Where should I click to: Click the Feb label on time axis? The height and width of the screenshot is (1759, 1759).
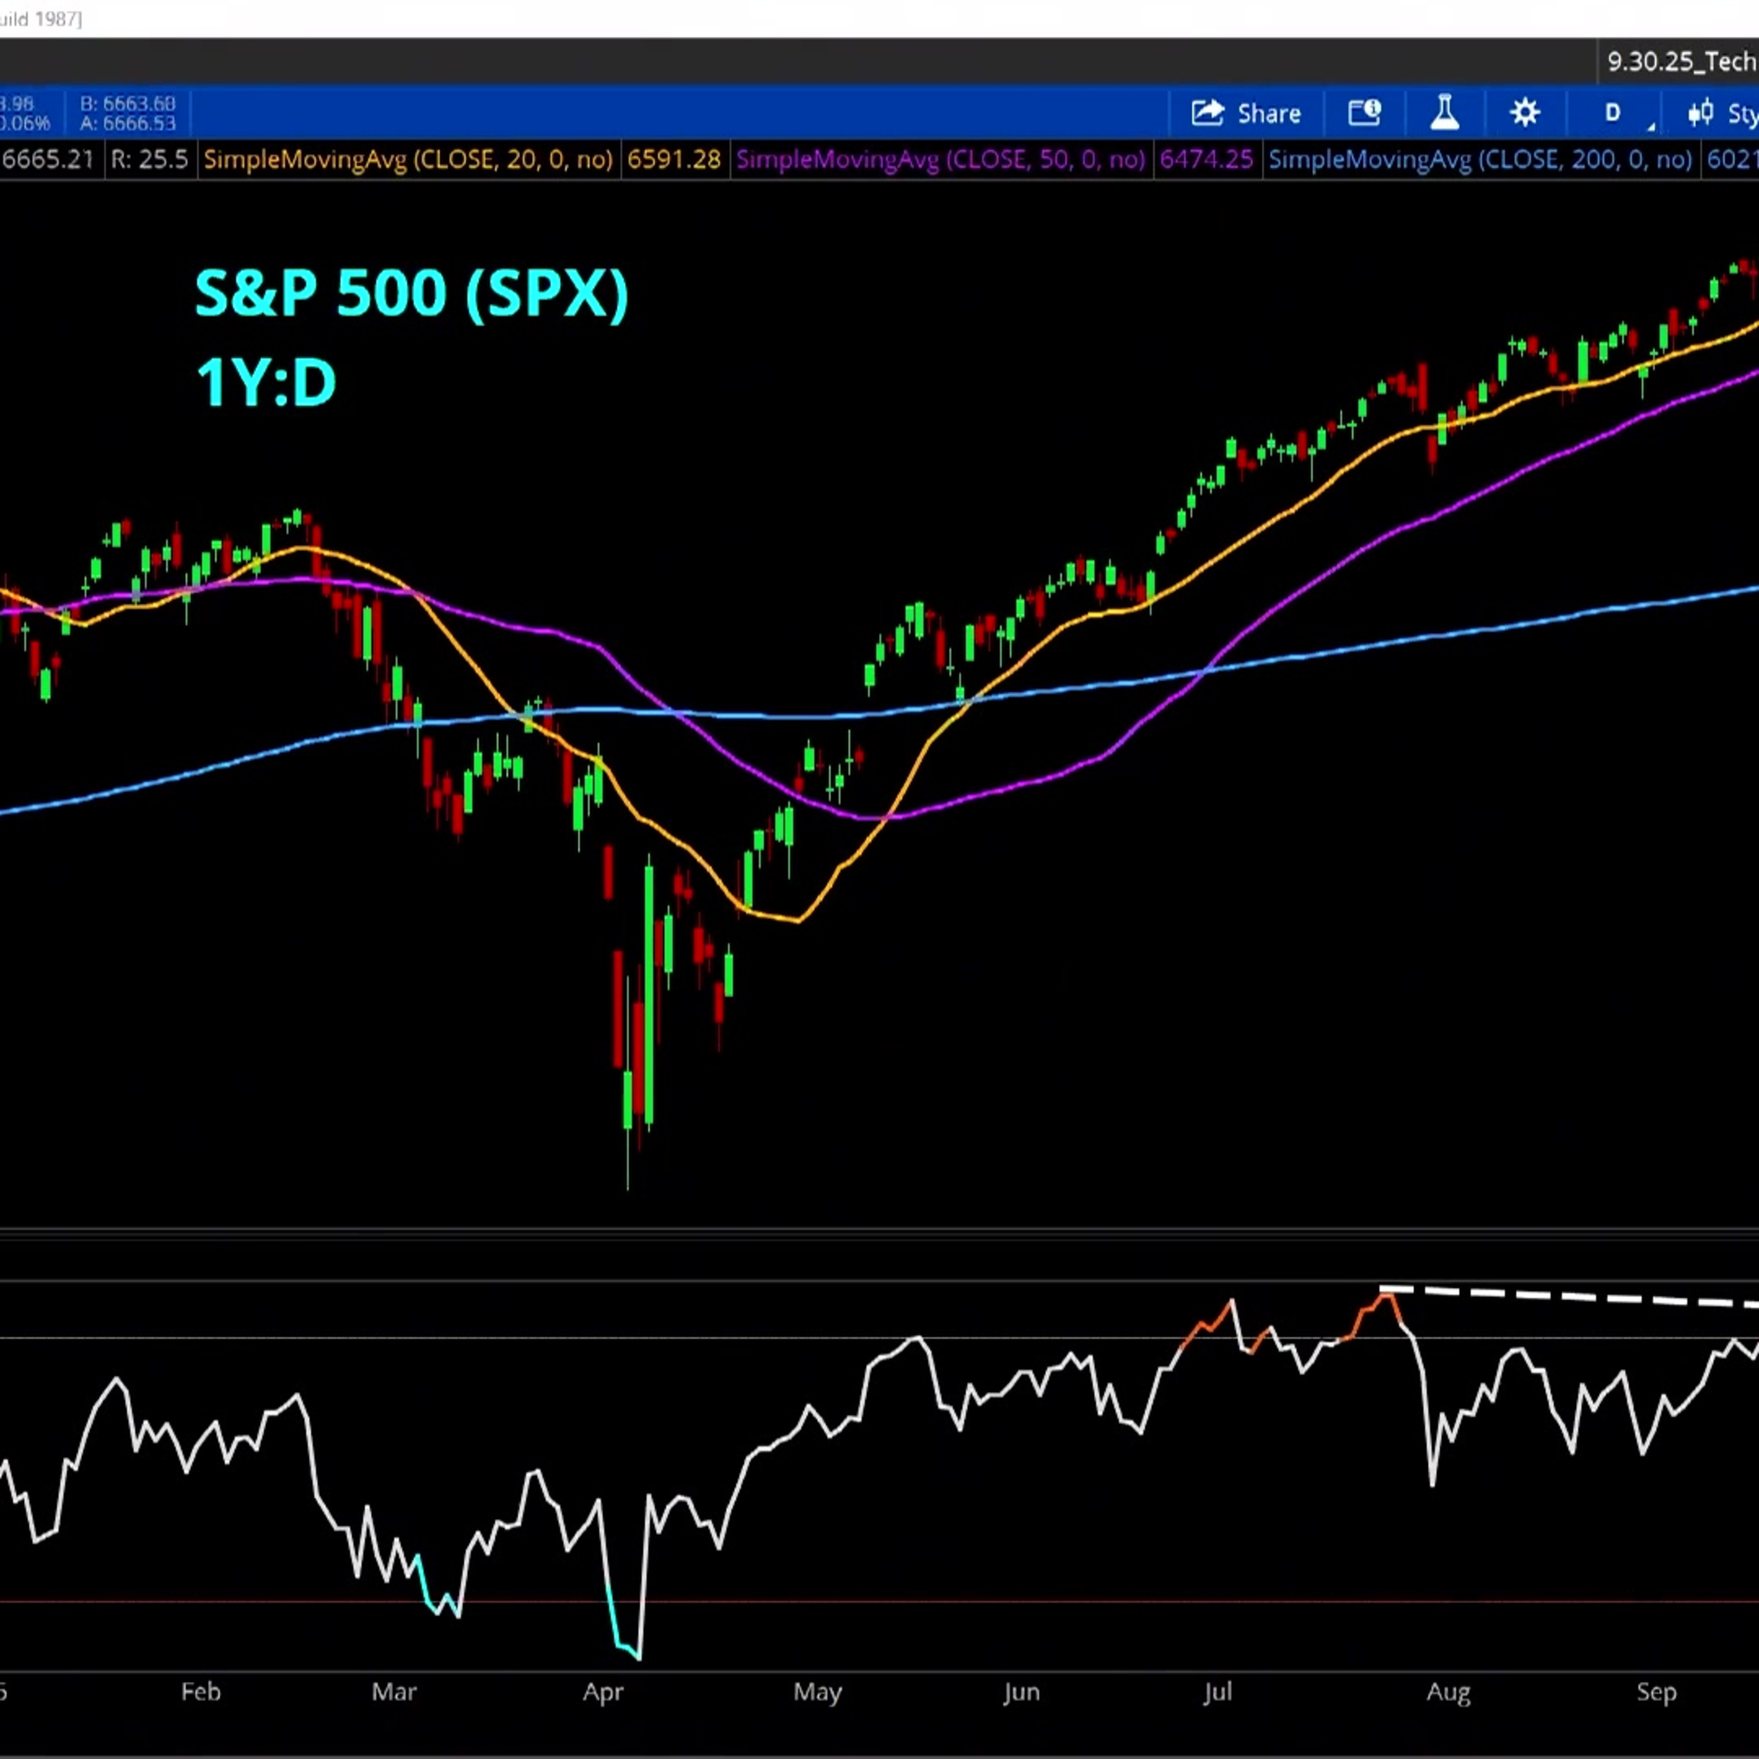(201, 1692)
